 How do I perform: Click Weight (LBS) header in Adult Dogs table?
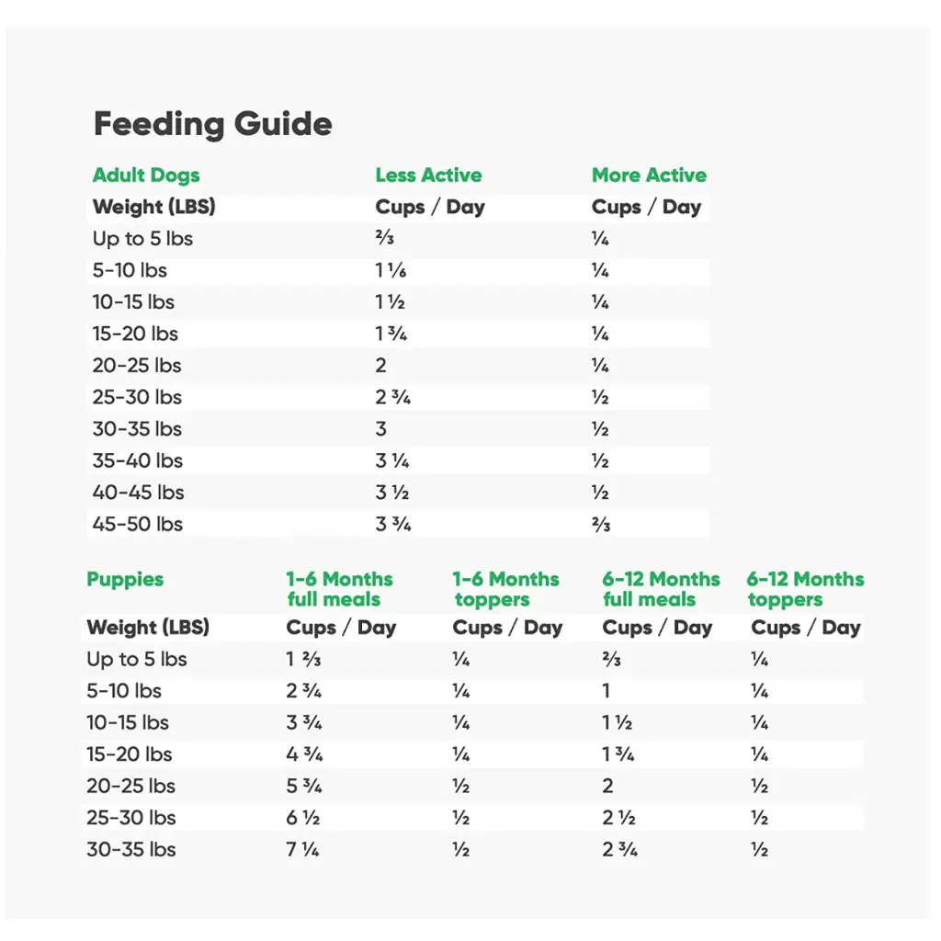(x=153, y=207)
